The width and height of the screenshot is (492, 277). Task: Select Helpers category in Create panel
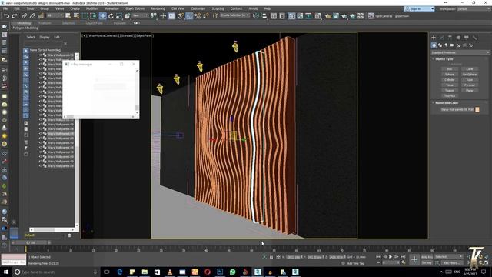tap(458, 45)
